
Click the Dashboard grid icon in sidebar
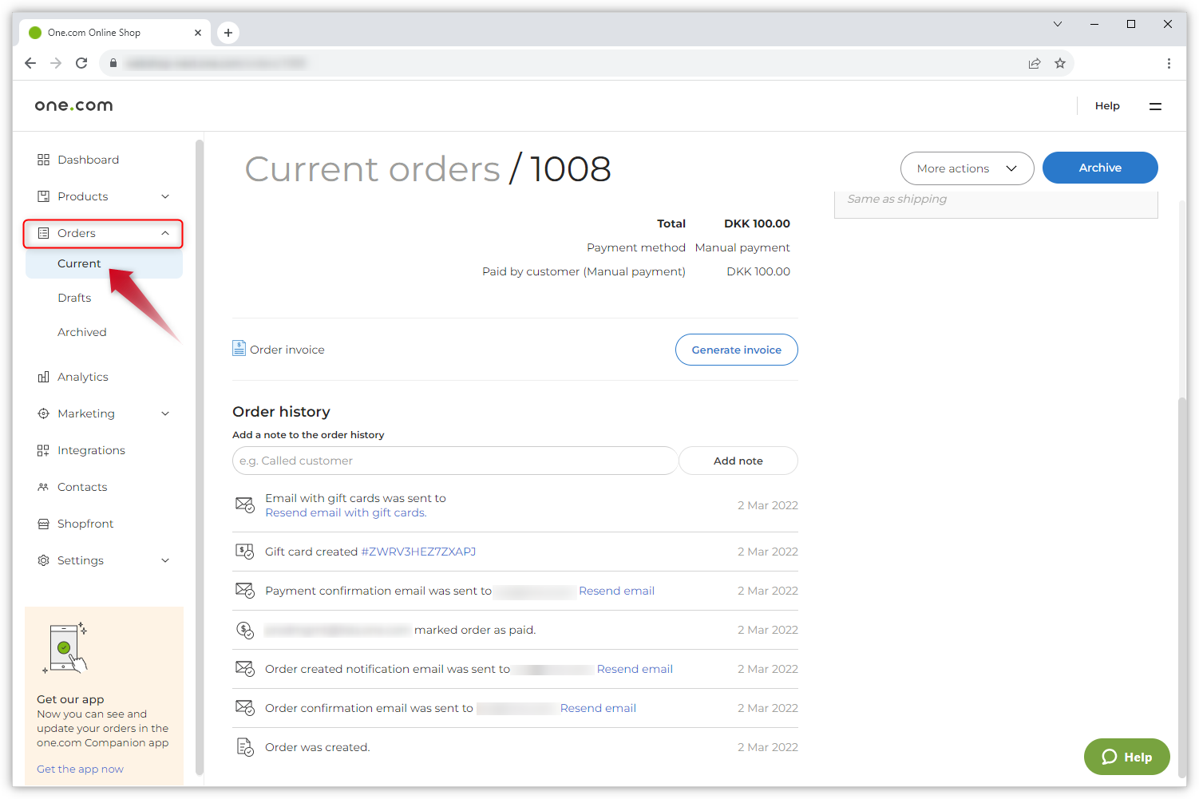43,160
